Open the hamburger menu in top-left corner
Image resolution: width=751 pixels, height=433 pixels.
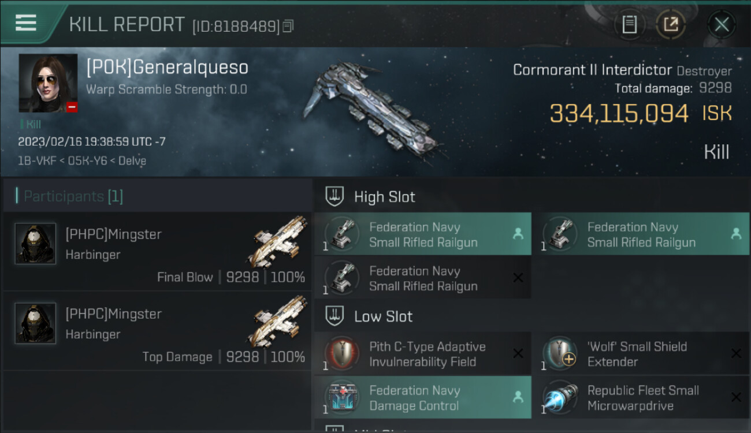pyautogui.click(x=25, y=23)
